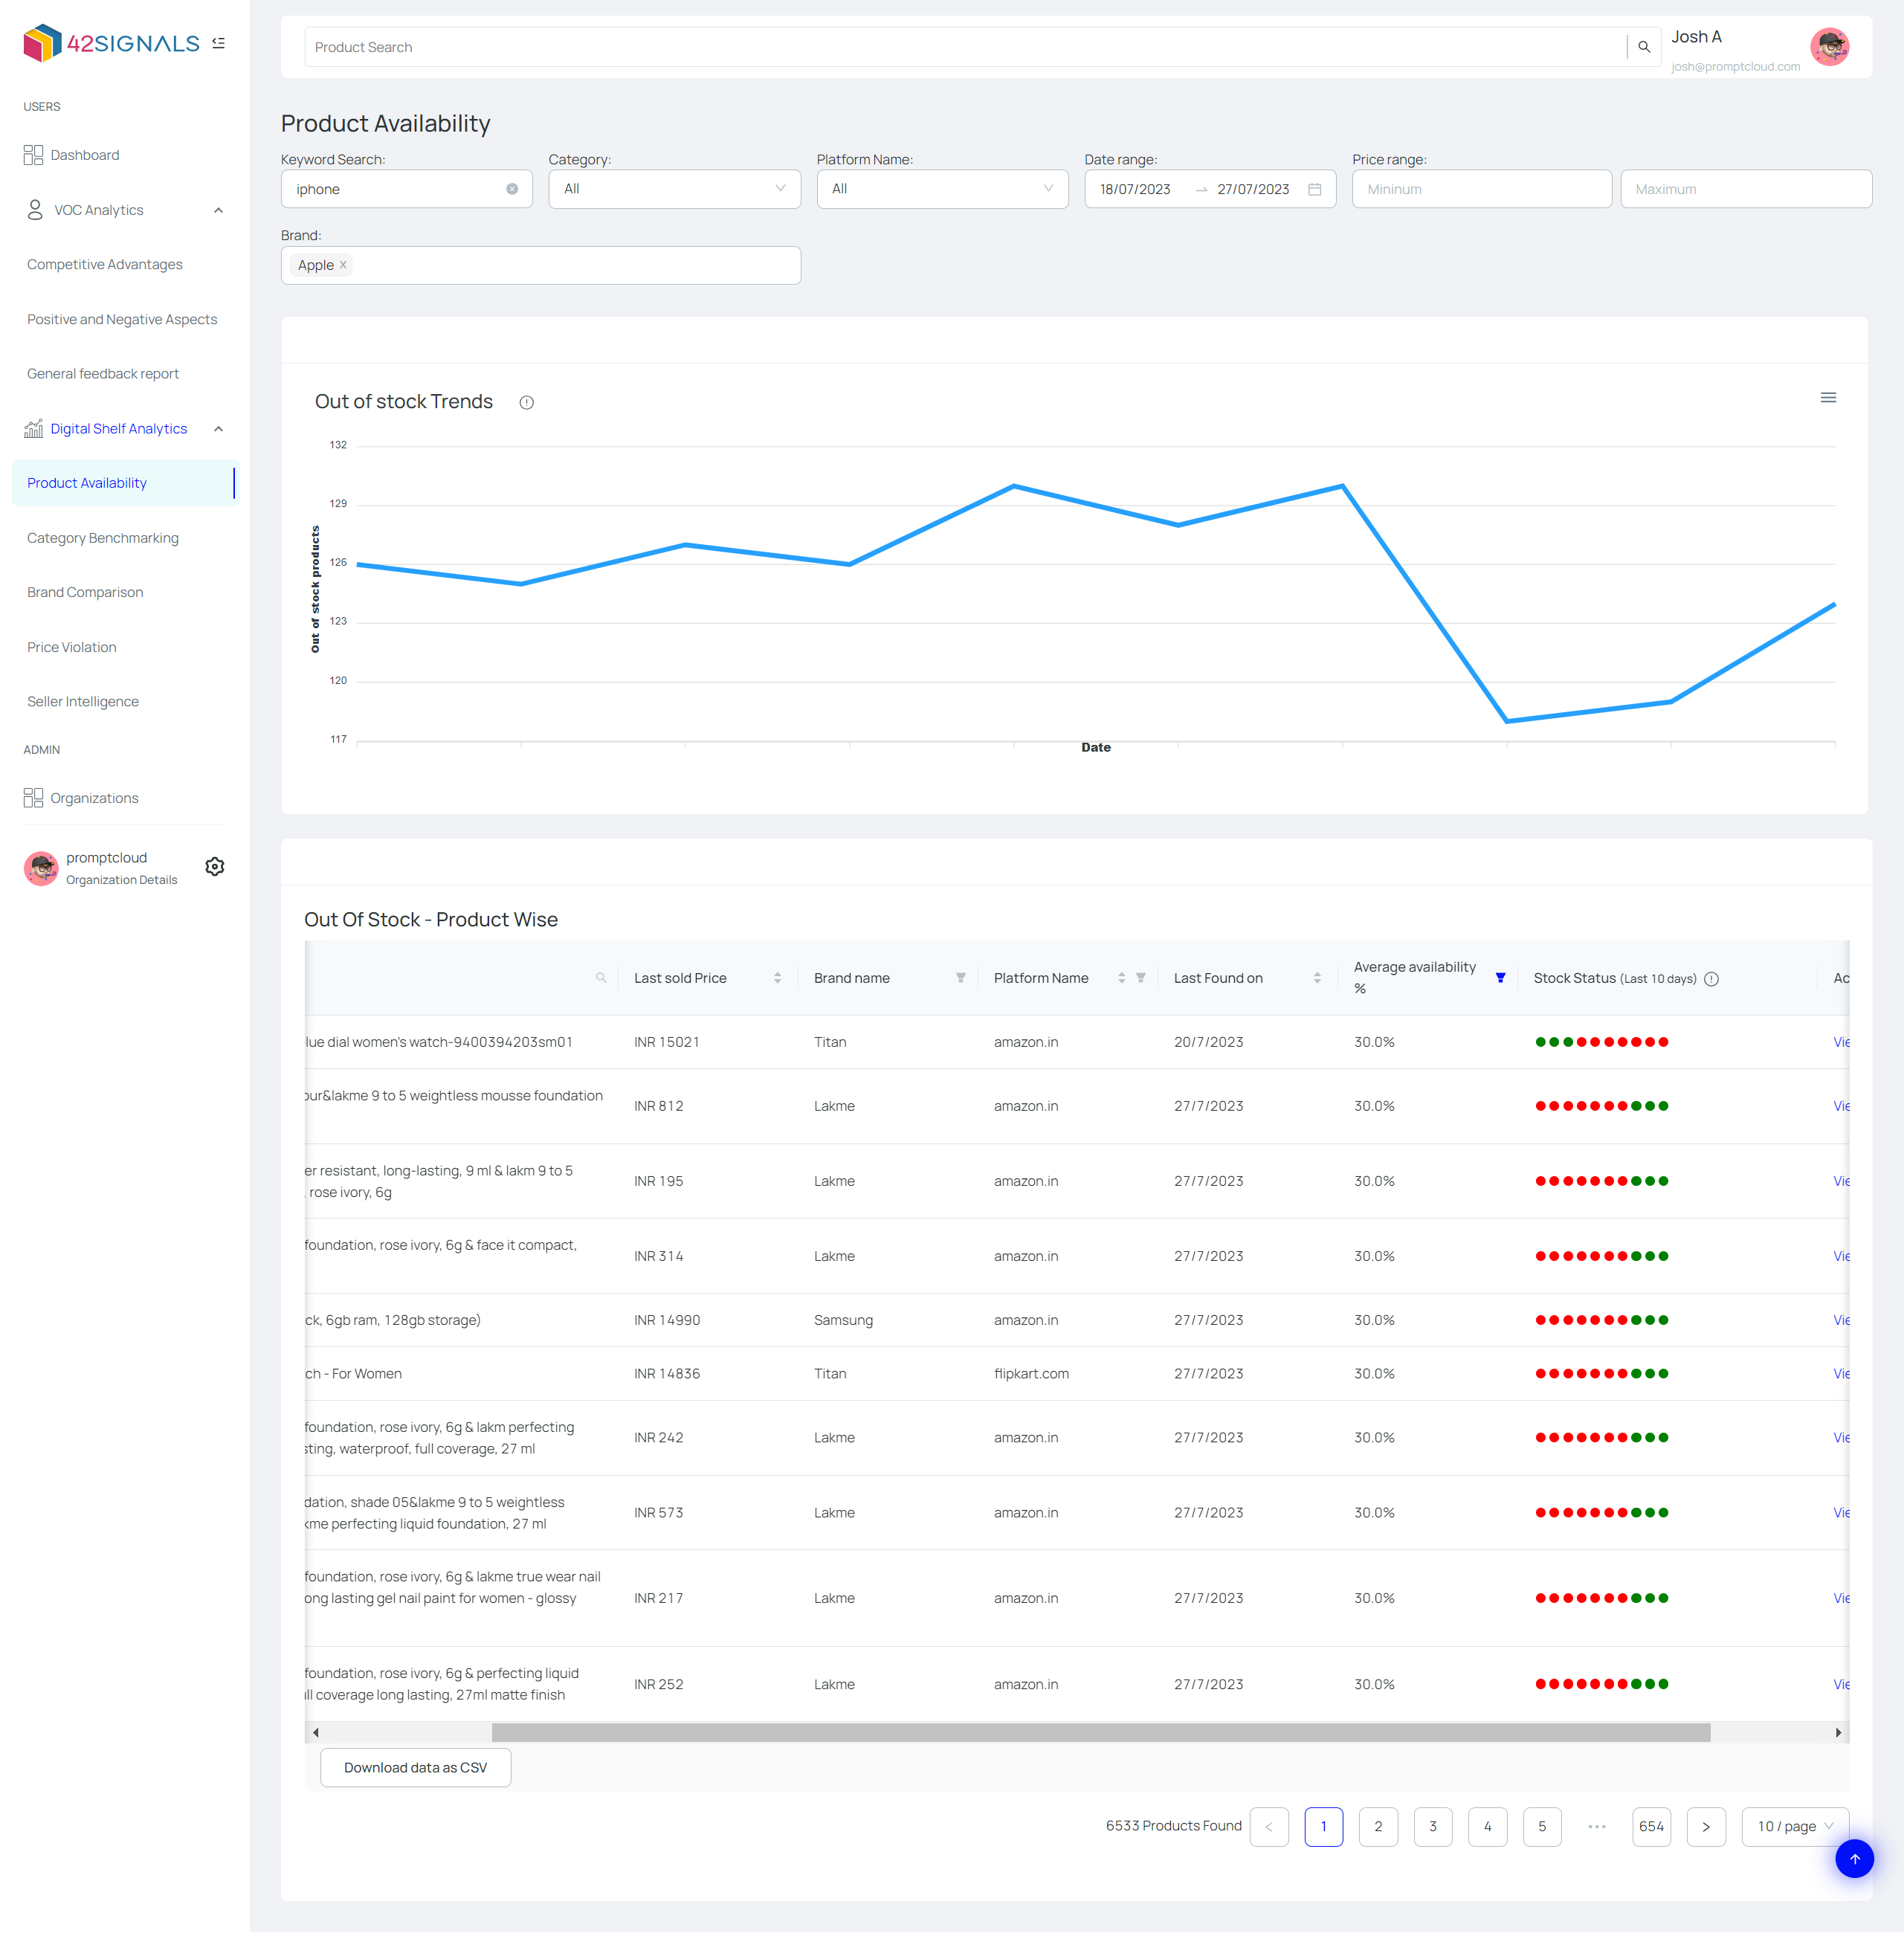1904x1933 pixels.
Task: Sort by Last sold Price column
Action: click(777, 978)
